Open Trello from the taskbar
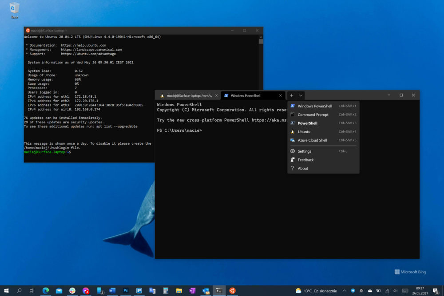Viewport: 444px width, 296px height. pos(139,291)
